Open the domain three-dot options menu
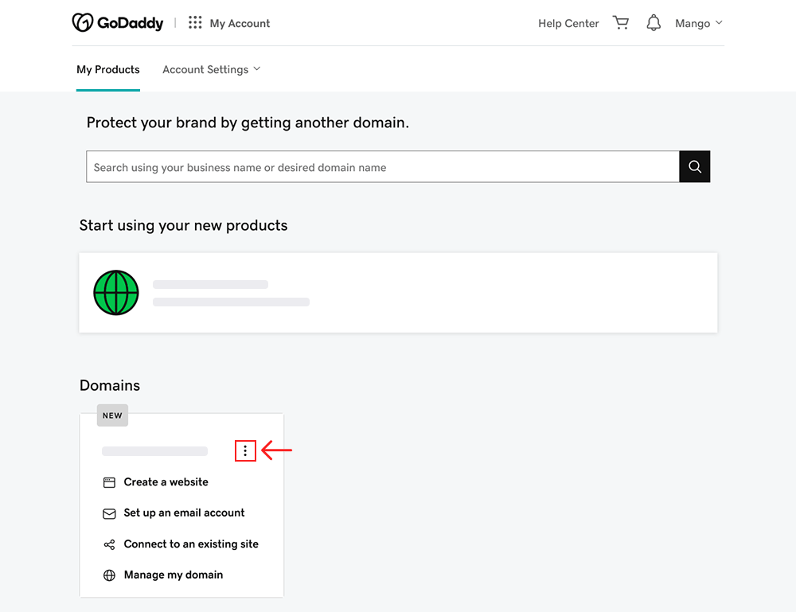Image resolution: width=796 pixels, height=612 pixels. 245,450
